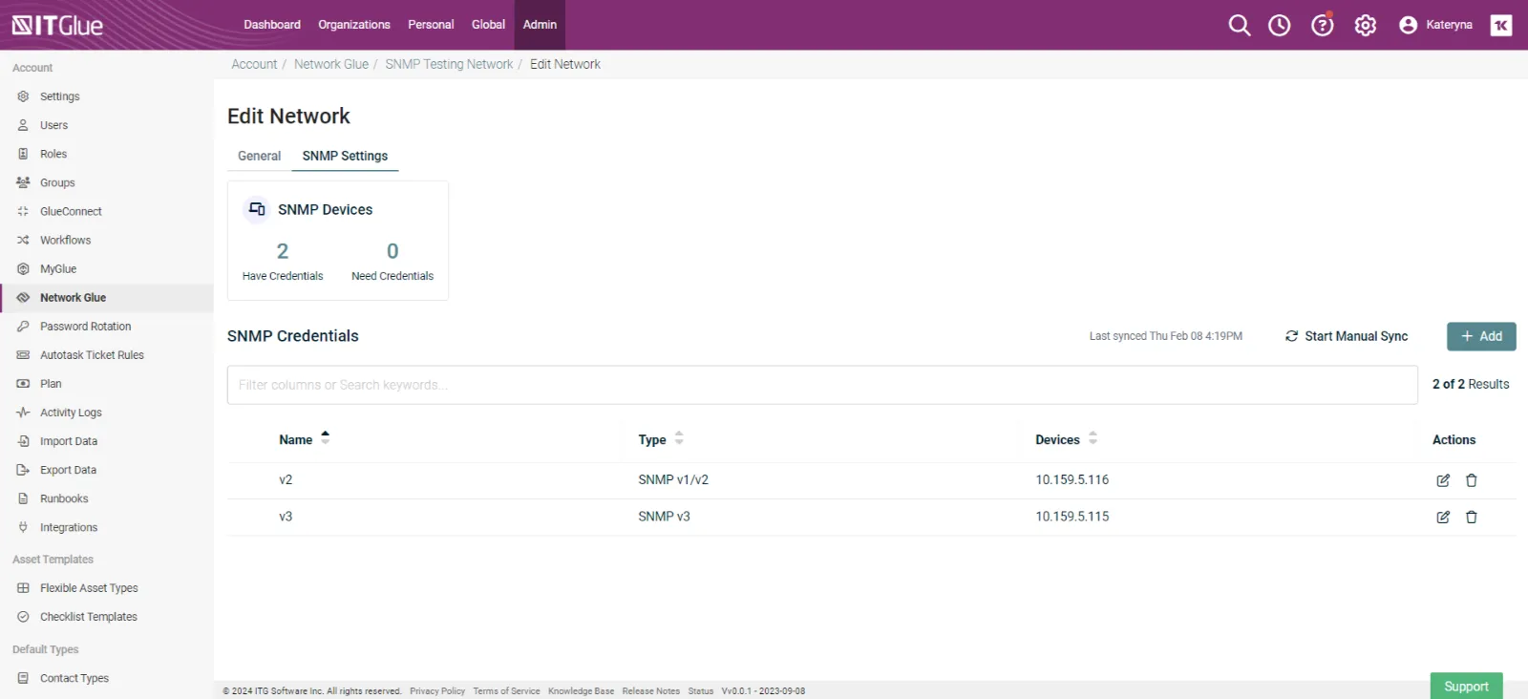The width and height of the screenshot is (1528, 699).
Task: Open the search magnifier icon in header
Action: tap(1239, 26)
